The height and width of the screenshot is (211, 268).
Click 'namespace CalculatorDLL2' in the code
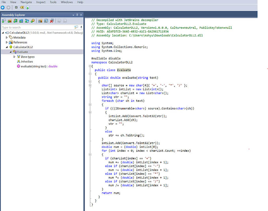(x=112, y=62)
